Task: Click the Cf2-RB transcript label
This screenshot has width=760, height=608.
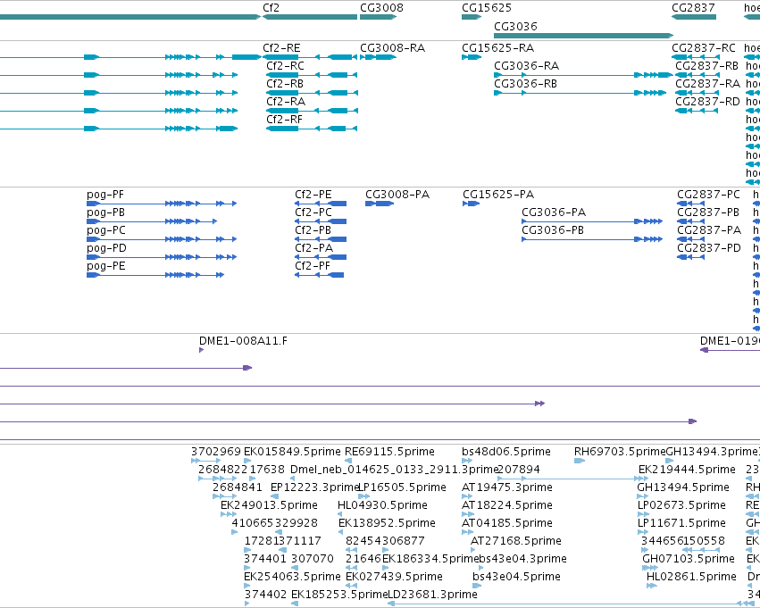Action: pos(285,84)
